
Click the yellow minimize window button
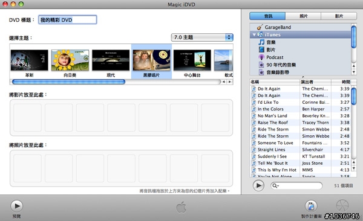click(x=13, y=4)
